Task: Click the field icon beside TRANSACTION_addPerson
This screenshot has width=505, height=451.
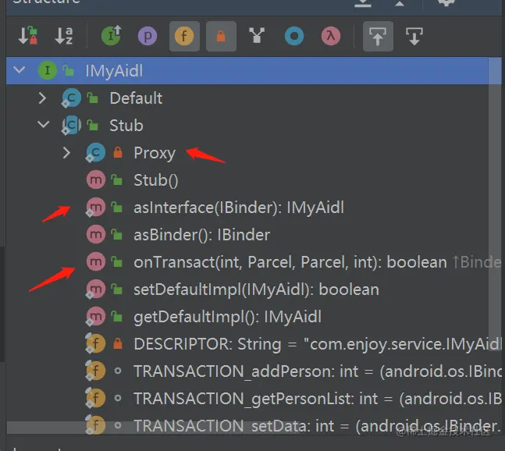Action: [96, 371]
